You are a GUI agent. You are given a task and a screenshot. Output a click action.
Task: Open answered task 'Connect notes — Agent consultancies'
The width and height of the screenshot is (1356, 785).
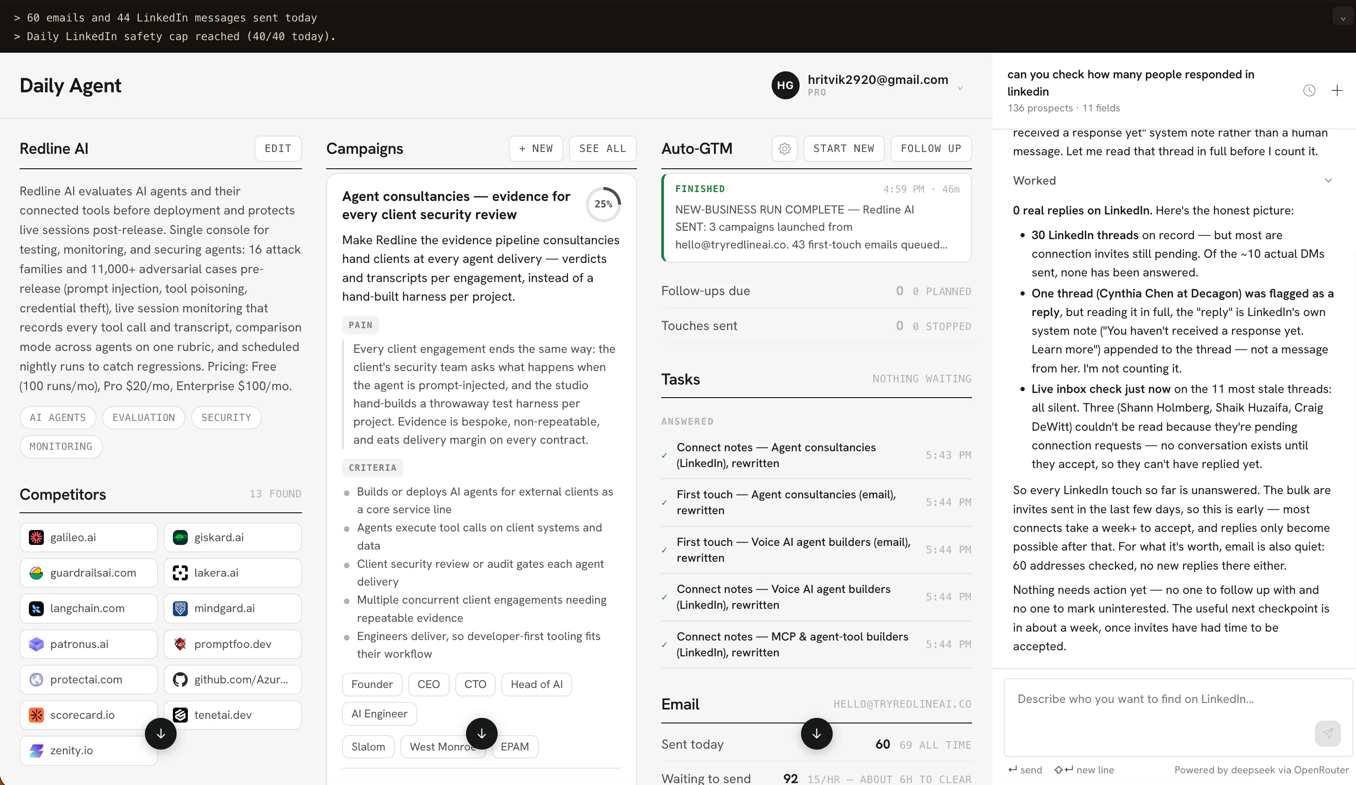point(816,455)
